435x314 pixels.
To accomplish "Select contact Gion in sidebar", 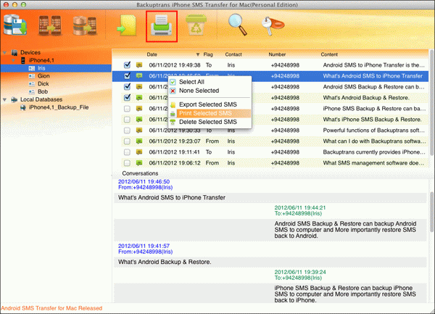I will (43, 76).
